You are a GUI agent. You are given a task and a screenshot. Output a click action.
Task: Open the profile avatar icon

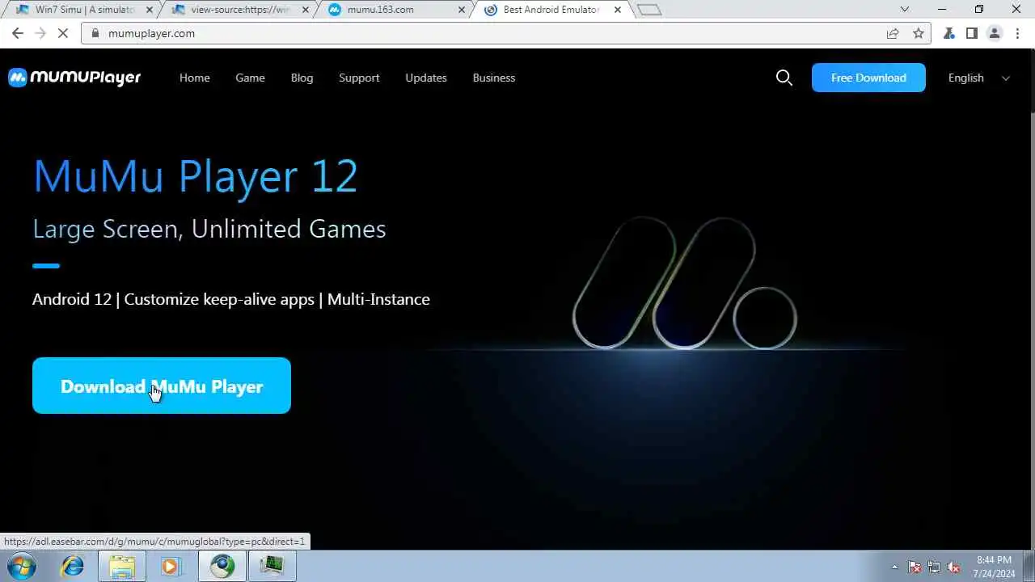(995, 33)
